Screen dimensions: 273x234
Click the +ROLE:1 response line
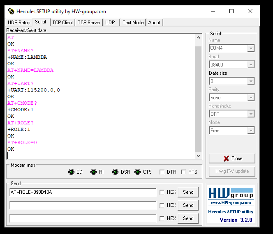coord(19,129)
